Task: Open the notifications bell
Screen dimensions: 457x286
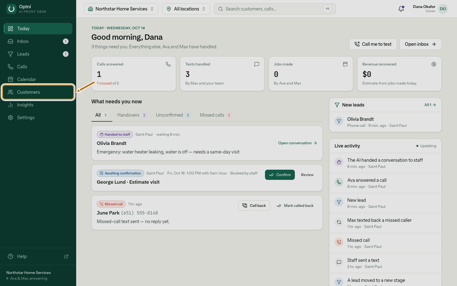Action: tap(401, 9)
